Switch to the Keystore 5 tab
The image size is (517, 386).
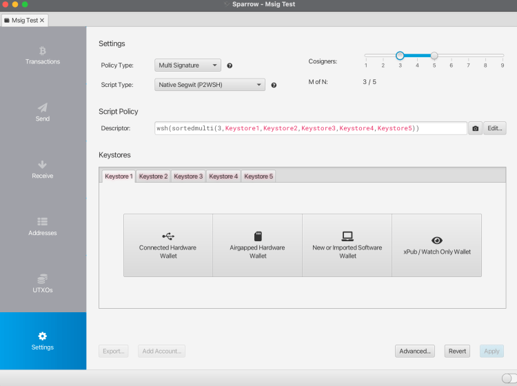258,176
